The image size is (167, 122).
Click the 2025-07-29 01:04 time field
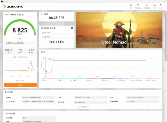[142, 98]
